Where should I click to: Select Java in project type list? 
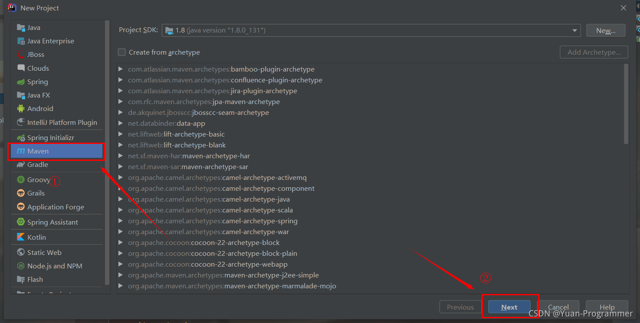pyautogui.click(x=58, y=28)
